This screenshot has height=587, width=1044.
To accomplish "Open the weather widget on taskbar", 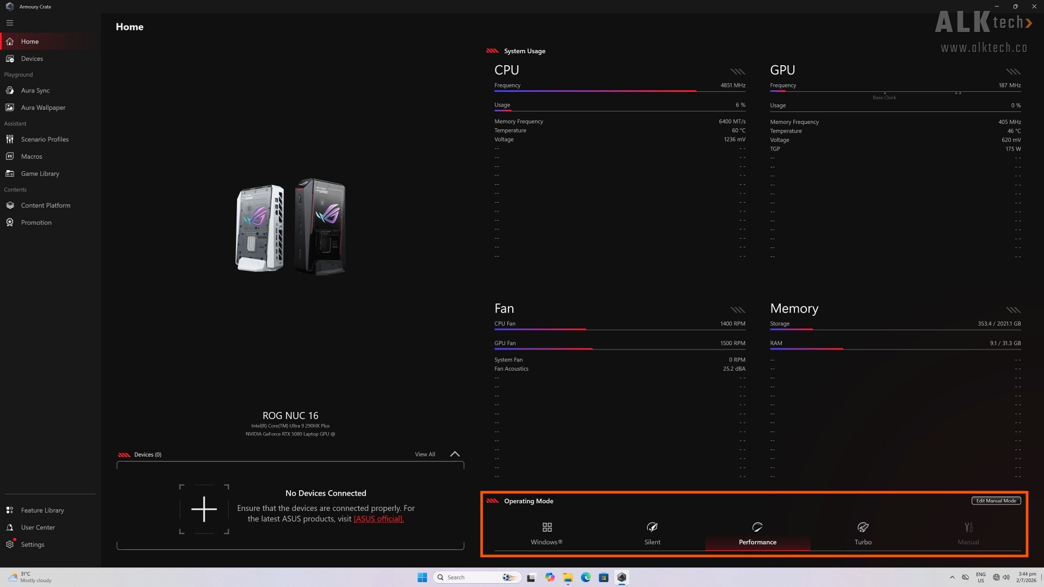I will 30,577.
